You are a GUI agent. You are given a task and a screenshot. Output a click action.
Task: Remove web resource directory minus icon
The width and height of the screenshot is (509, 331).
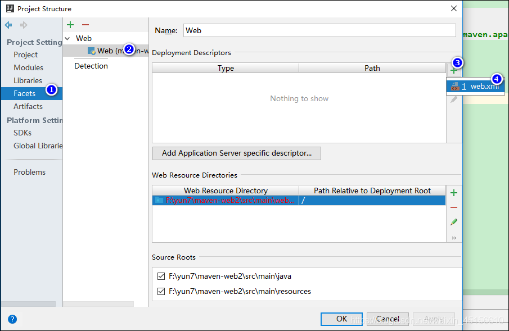(454, 207)
